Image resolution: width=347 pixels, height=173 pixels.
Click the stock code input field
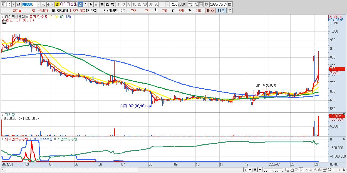29,4
